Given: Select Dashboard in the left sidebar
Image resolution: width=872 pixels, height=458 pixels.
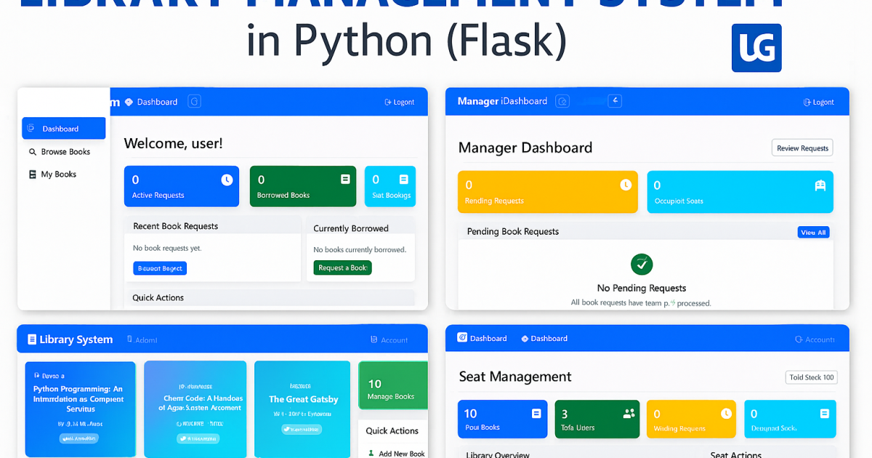Looking at the screenshot, I should [63, 128].
